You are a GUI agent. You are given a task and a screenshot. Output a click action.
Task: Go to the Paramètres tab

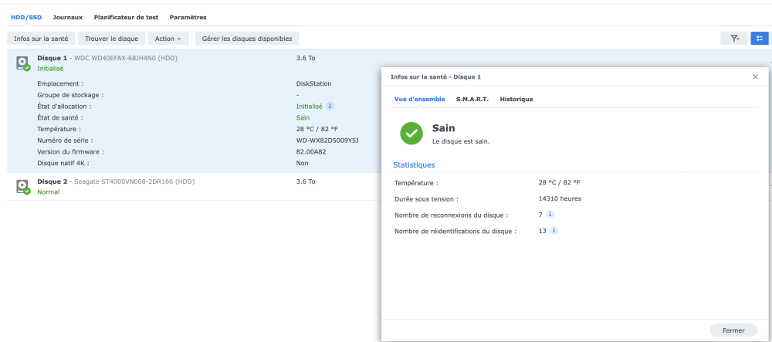188,17
